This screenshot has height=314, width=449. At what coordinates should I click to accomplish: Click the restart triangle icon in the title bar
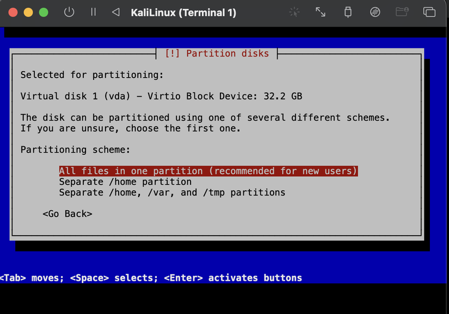pos(116,12)
